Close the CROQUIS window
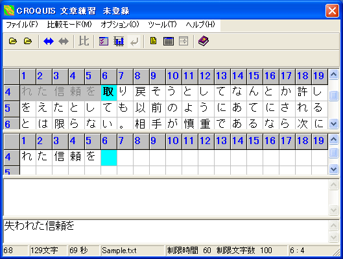343x259 pixels. pyautogui.click(x=332, y=10)
